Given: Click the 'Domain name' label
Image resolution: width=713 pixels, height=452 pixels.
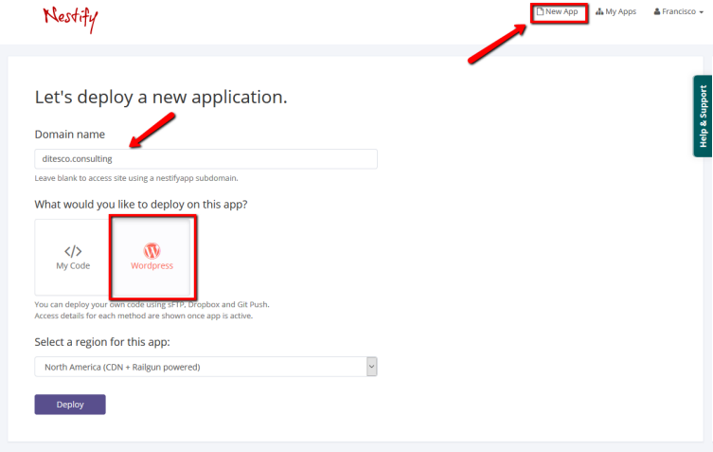Looking at the screenshot, I should [69, 135].
